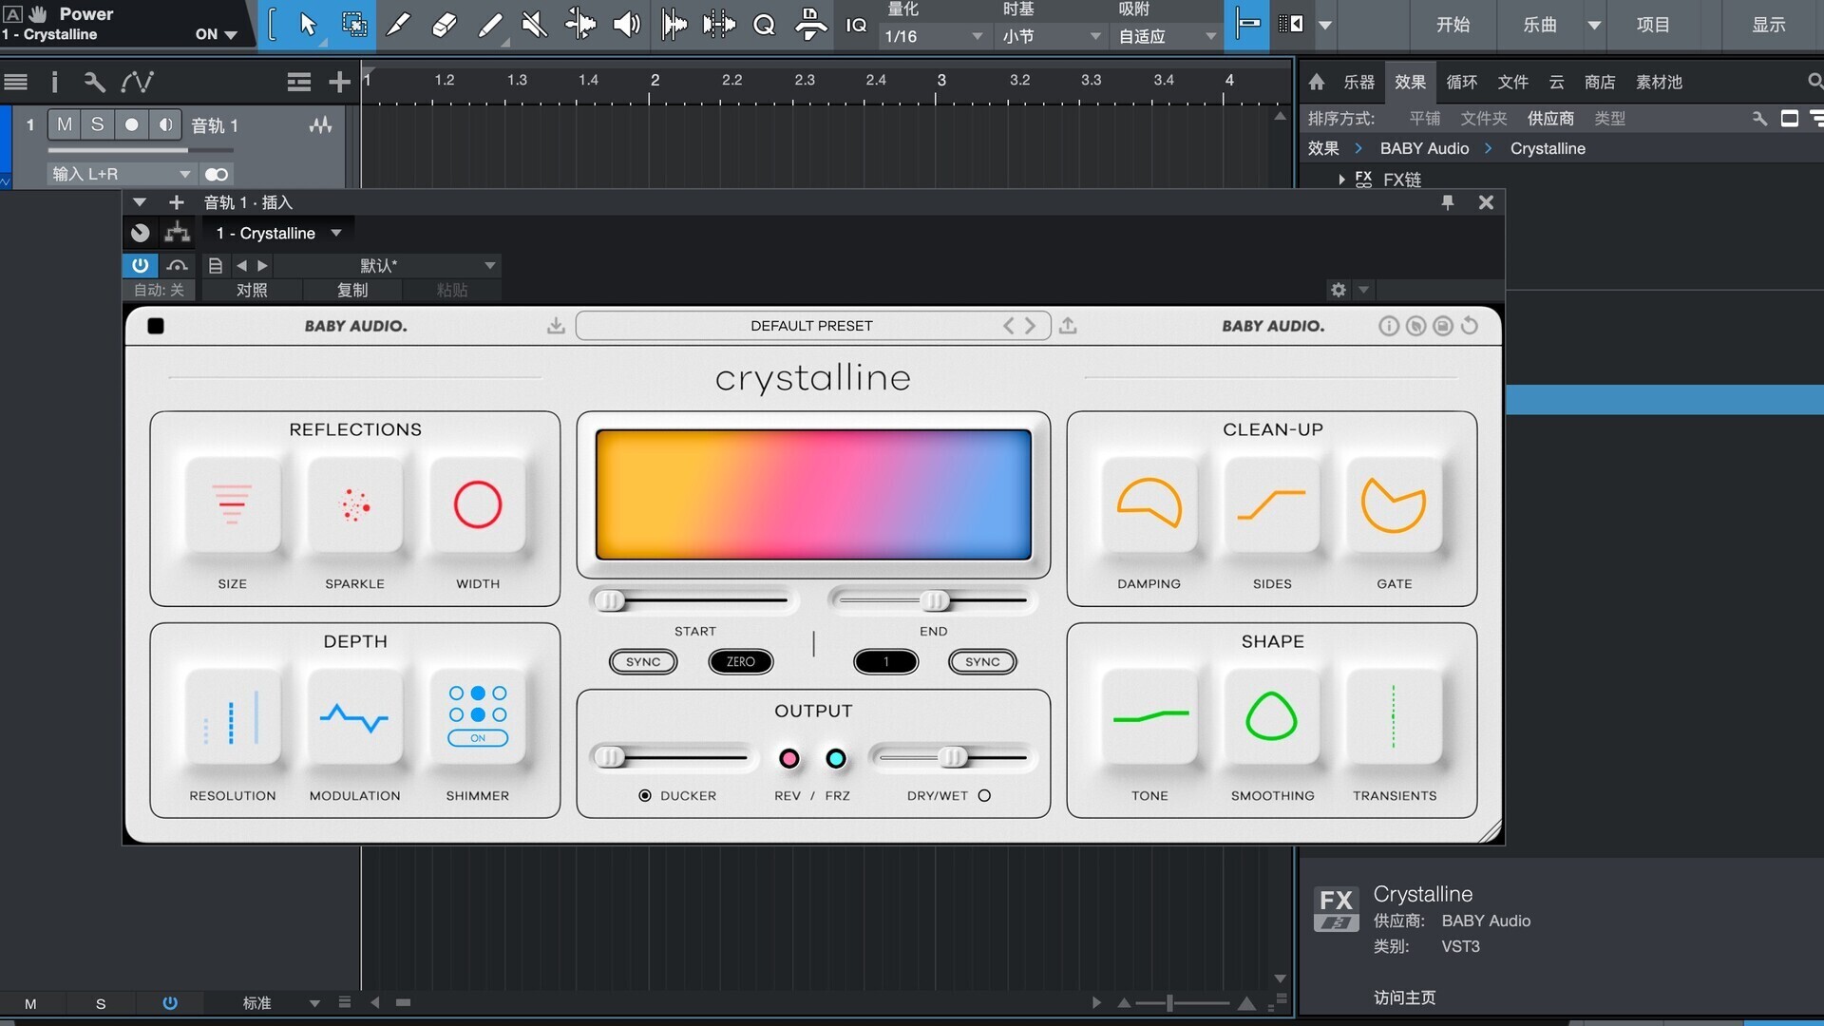Open the 时基 小节 timebase dropdown
This screenshot has height=1026, width=1824.
pos(1051,36)
